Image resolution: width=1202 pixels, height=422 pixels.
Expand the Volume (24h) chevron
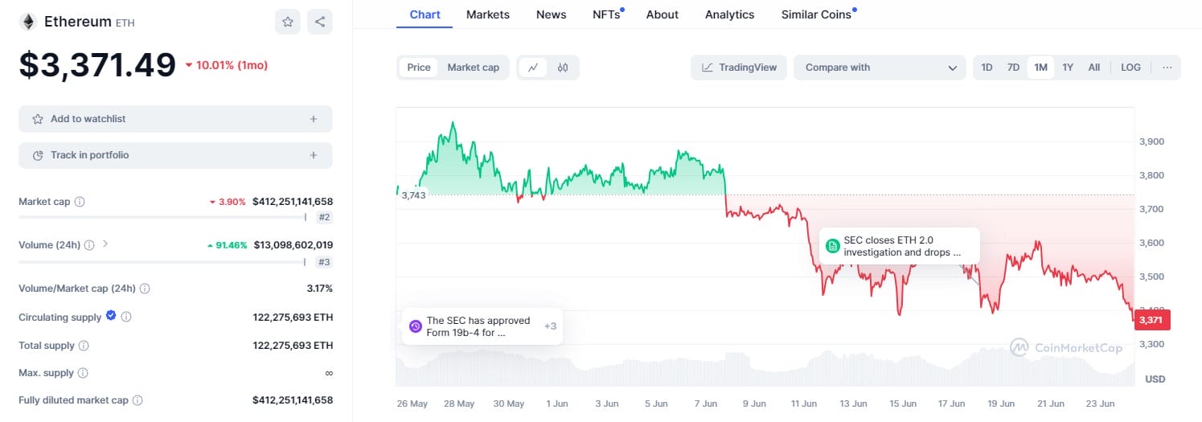click(x=105, y=244)
